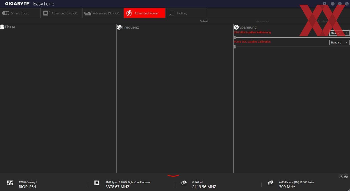Click the '3378.67 MHZ' CPU frequency
The image size is (350, 191).
tap(117, 187)
